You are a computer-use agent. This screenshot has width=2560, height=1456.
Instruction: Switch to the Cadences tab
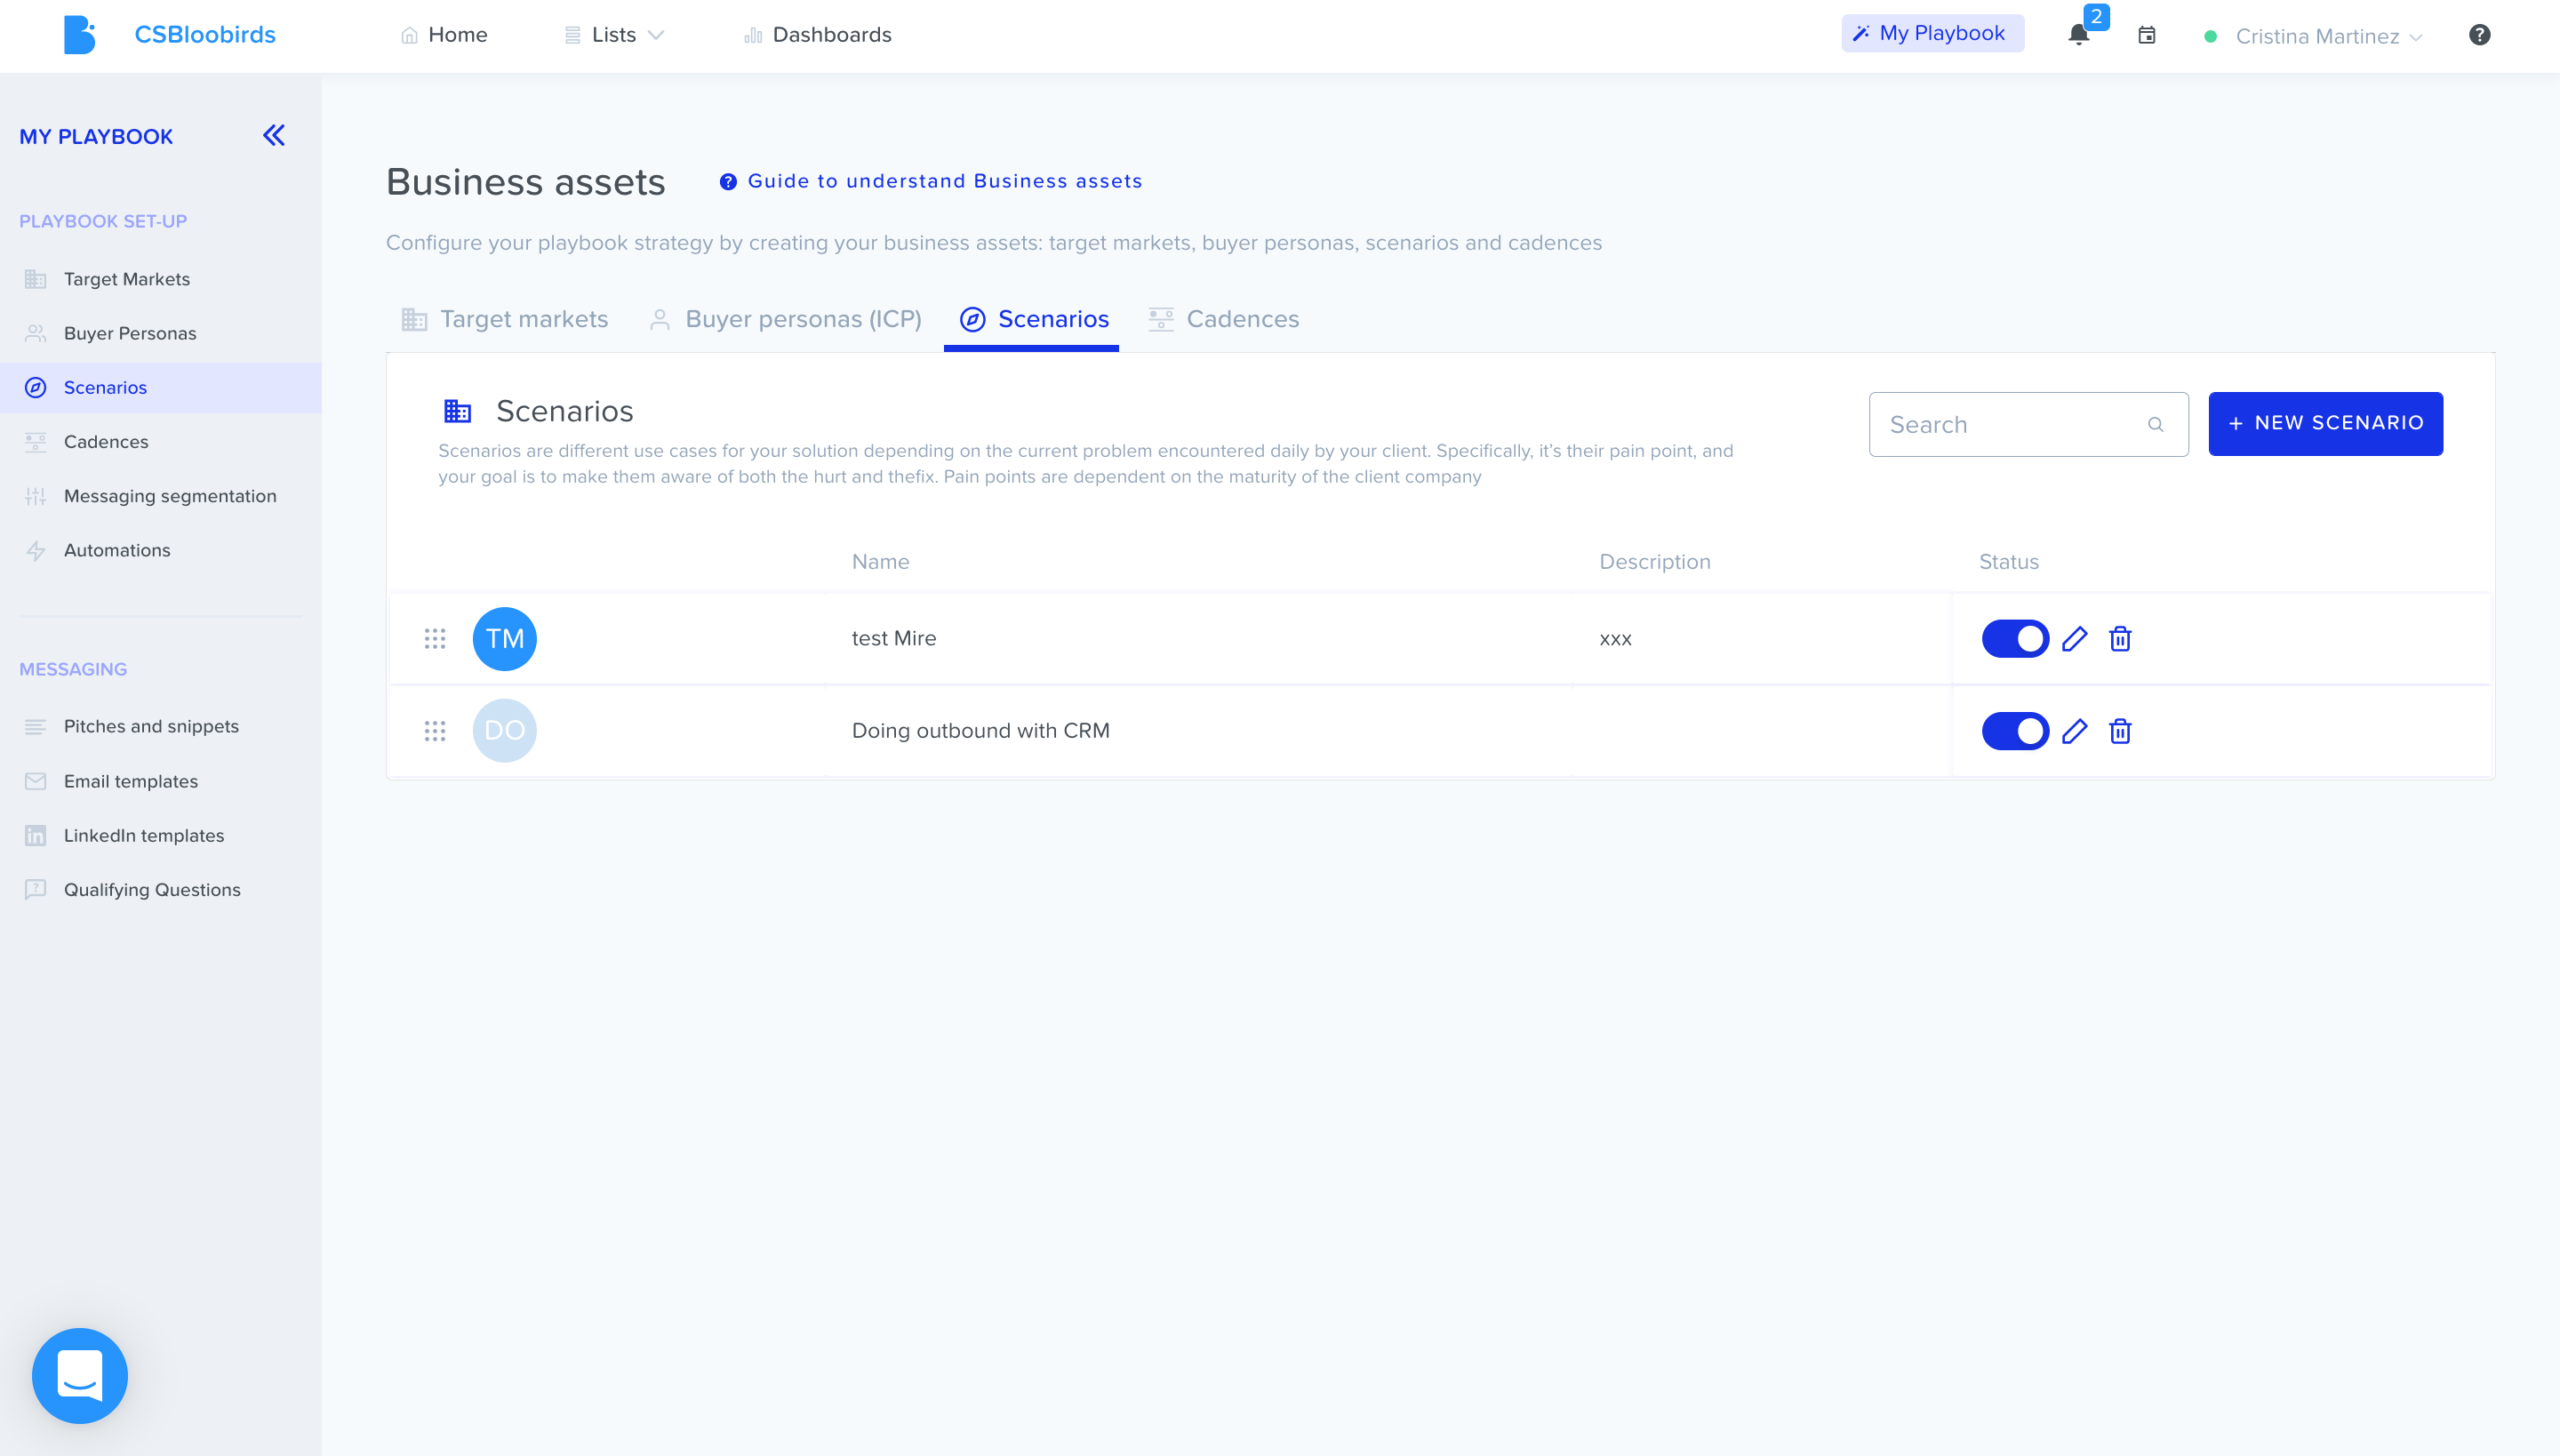tap(1224, 319)
